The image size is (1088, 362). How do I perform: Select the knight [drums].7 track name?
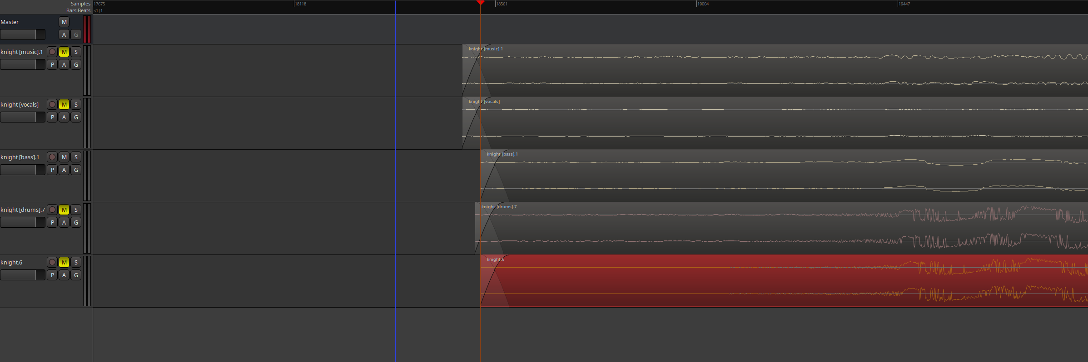pyautogui.click(x=23, y=210)
